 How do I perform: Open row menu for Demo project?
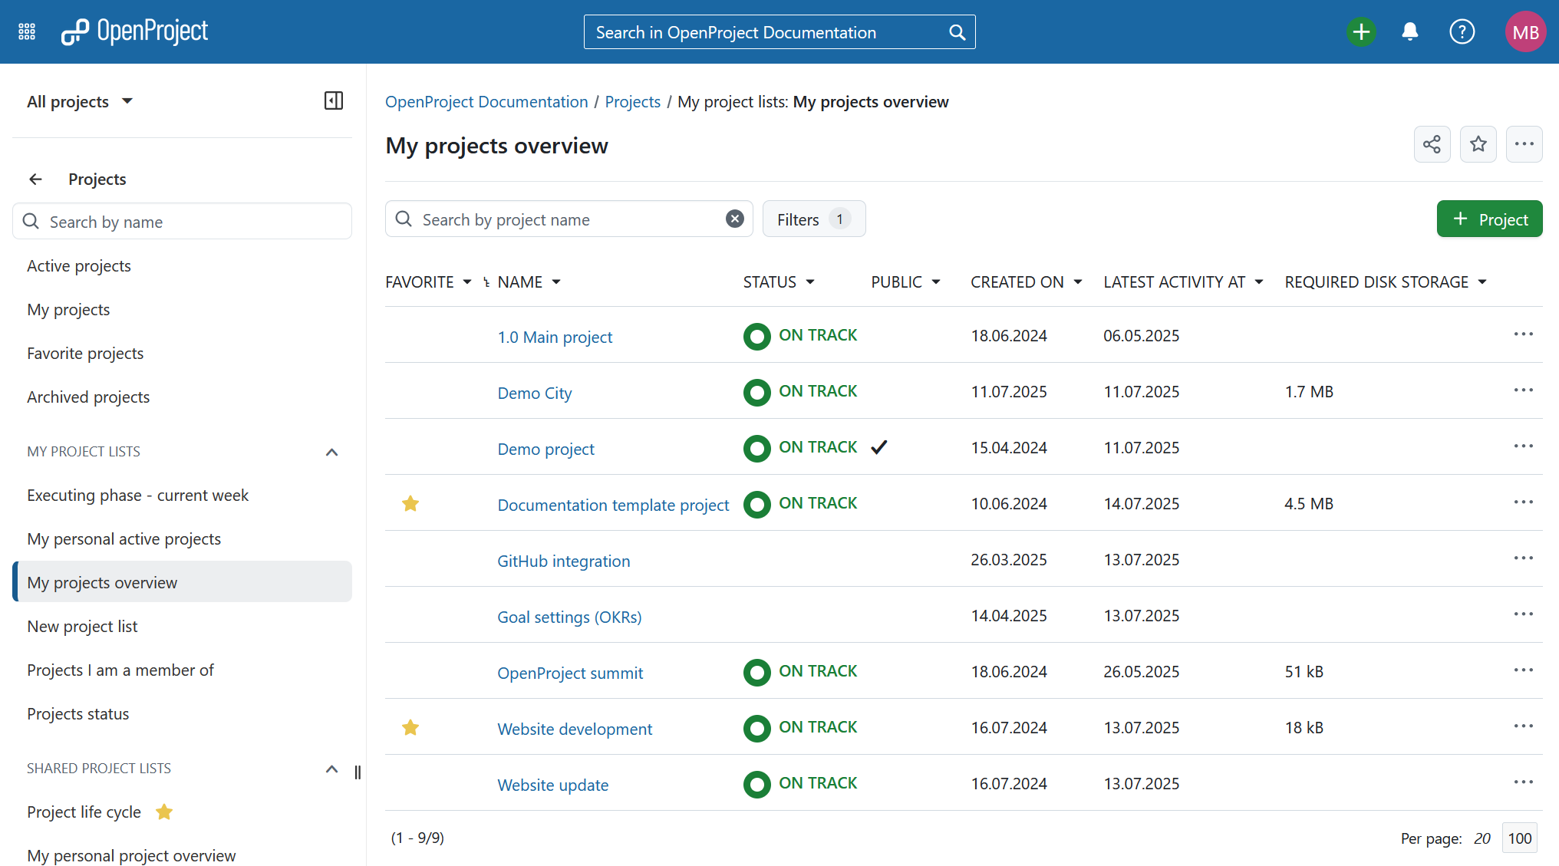(1524, 446)
